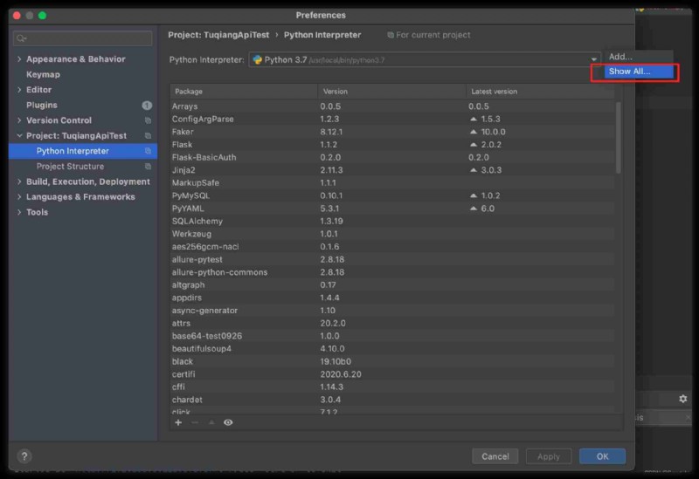Select the Flask-BasicAuth package row
This screenshot has height=479, width=699.
coord(392,157)
